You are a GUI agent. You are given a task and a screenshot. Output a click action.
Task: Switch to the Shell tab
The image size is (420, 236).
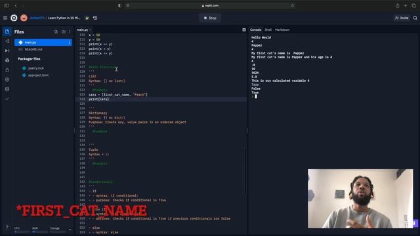pos(268,29)
